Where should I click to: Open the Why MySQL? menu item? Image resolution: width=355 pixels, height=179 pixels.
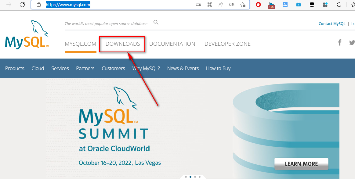(x=146, y=68)
